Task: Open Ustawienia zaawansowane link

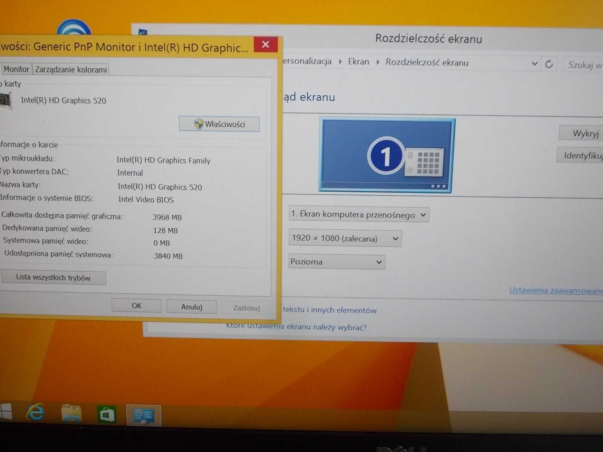Action: pyautogui.click(x=556, y=290)
